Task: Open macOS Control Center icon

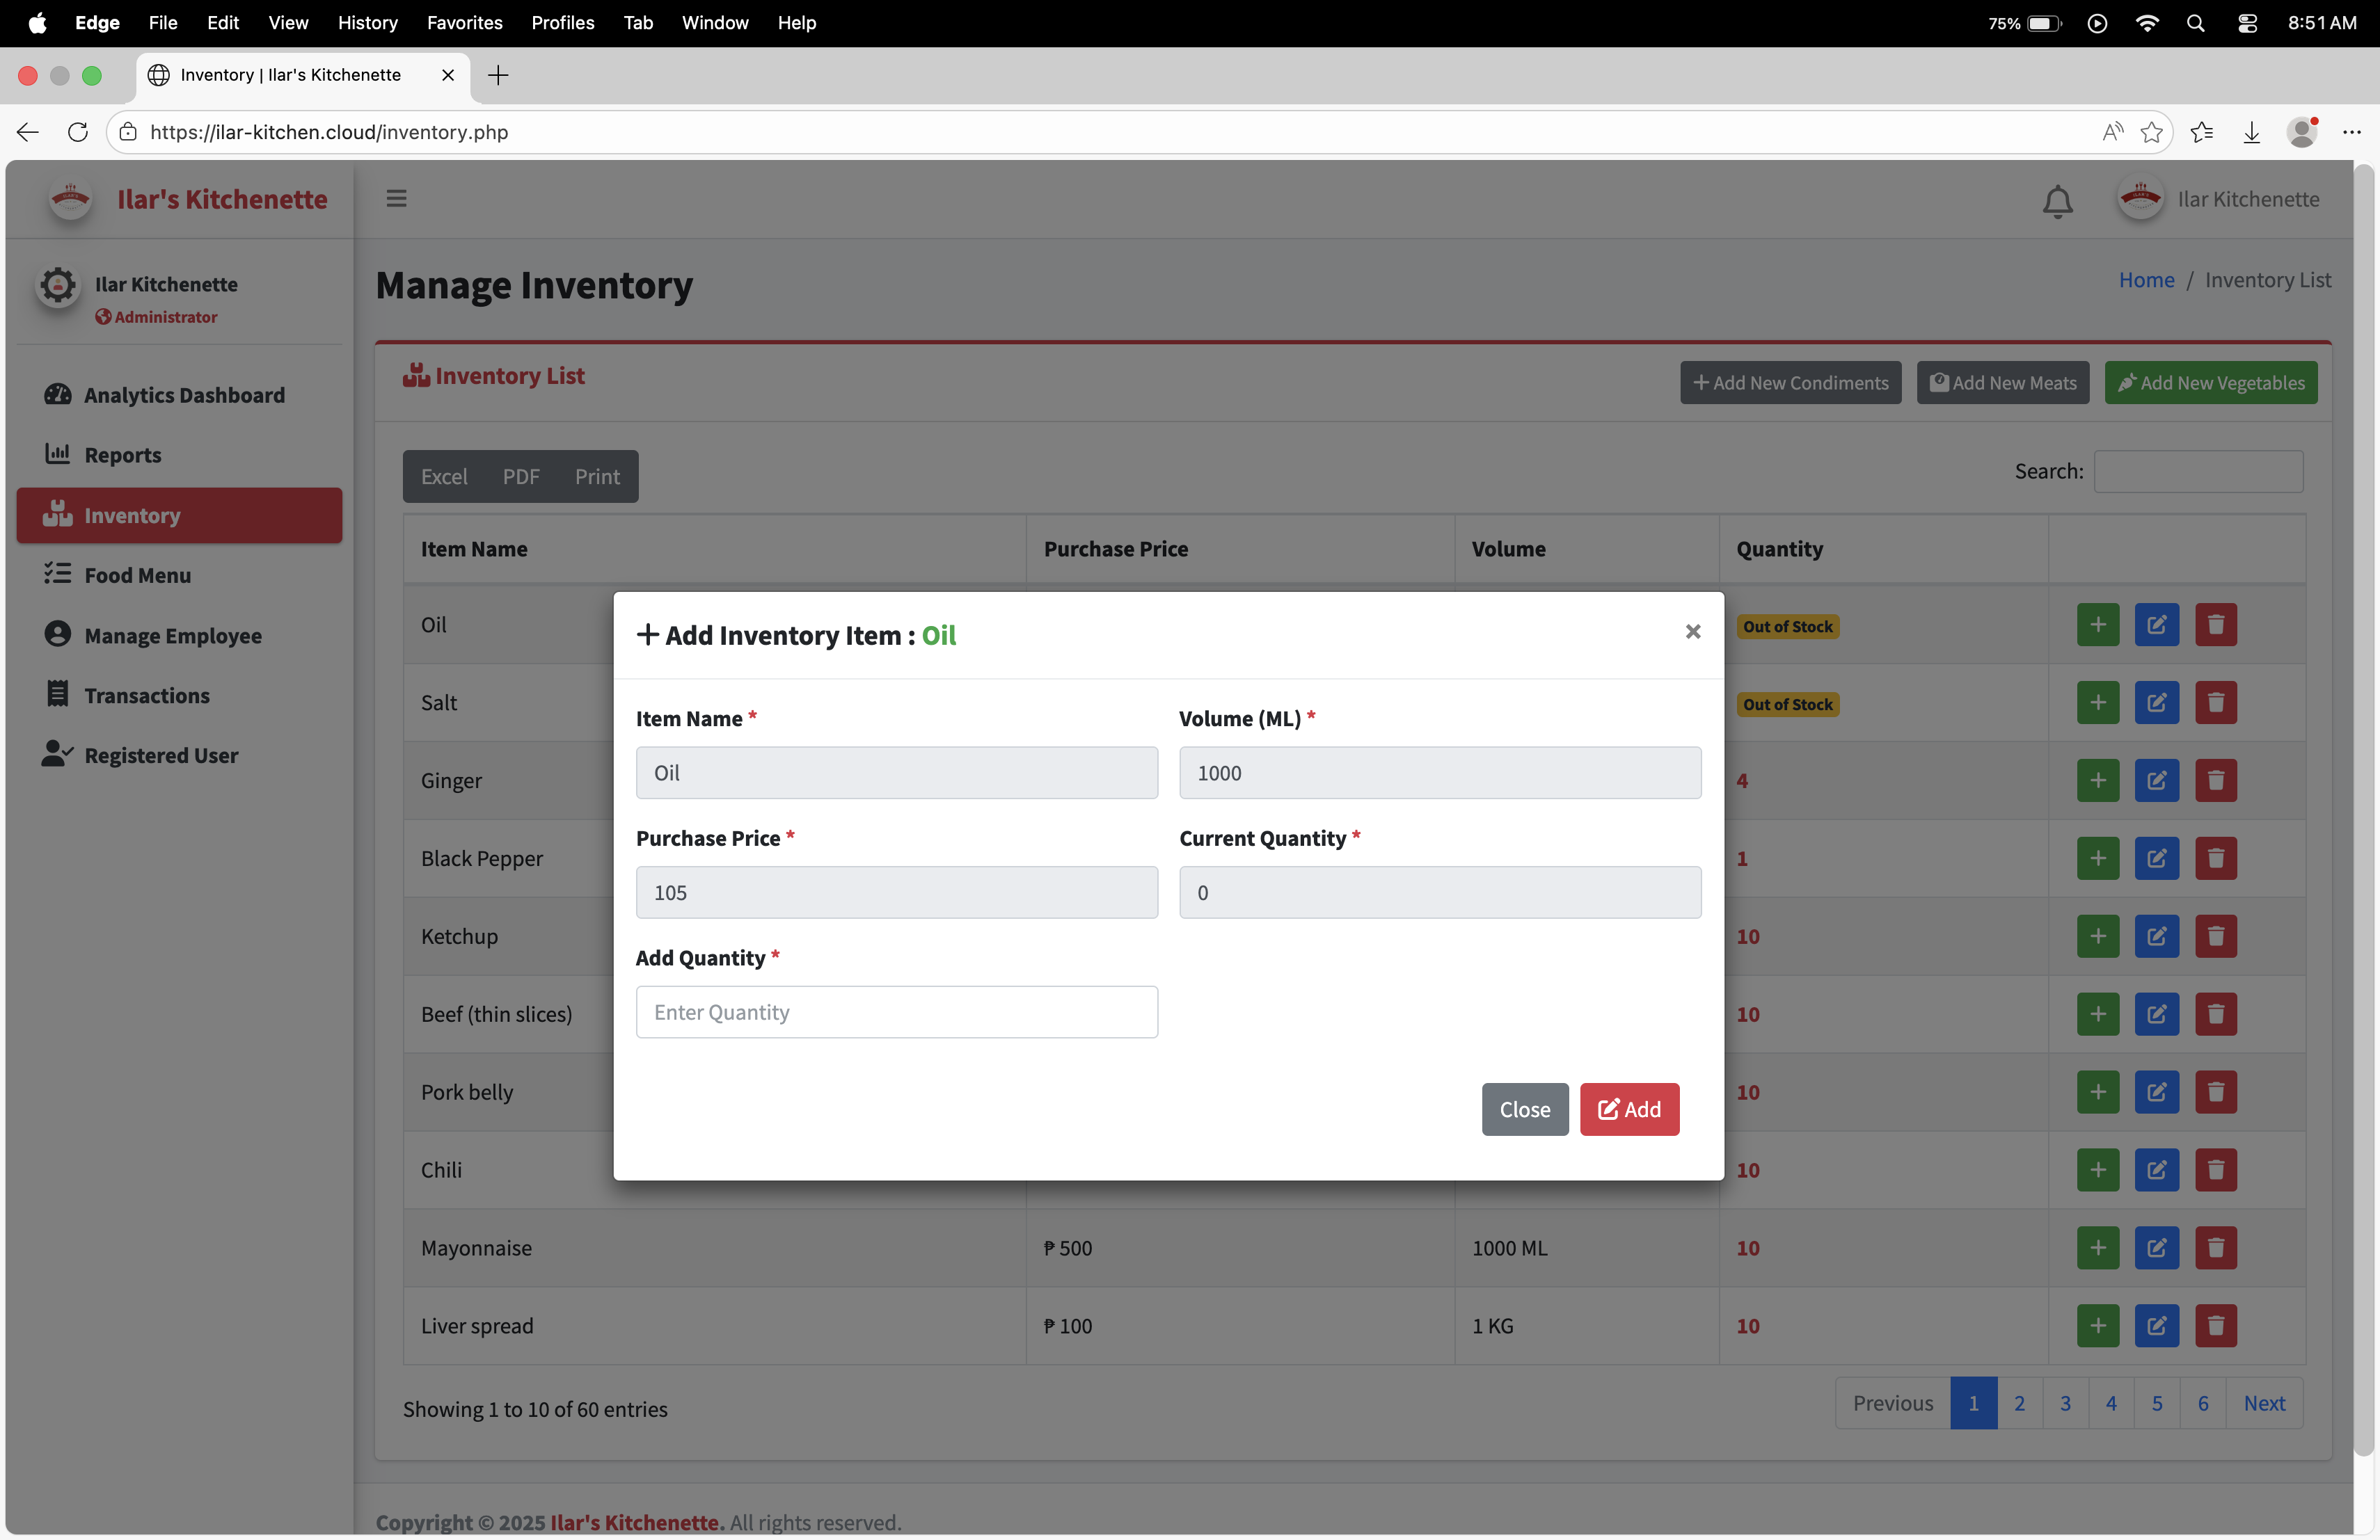Action: (2247, 22)
